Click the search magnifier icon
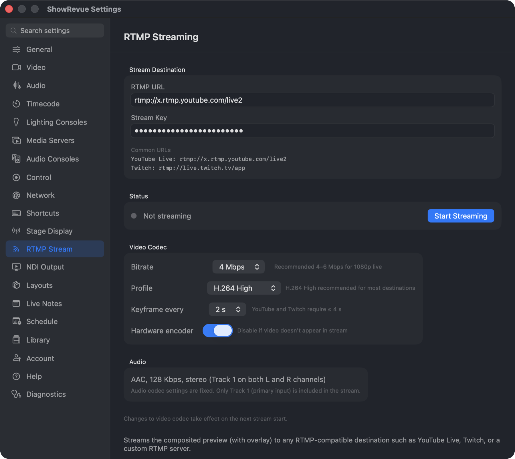The height and width of the screenshot is (459, 515). (x=13, y=31)
